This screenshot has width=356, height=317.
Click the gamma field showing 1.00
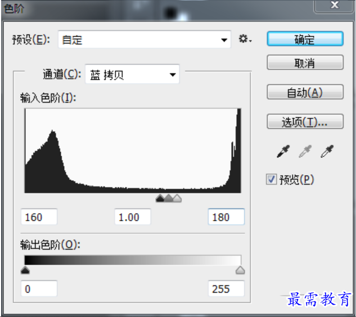tap(133, 217)
